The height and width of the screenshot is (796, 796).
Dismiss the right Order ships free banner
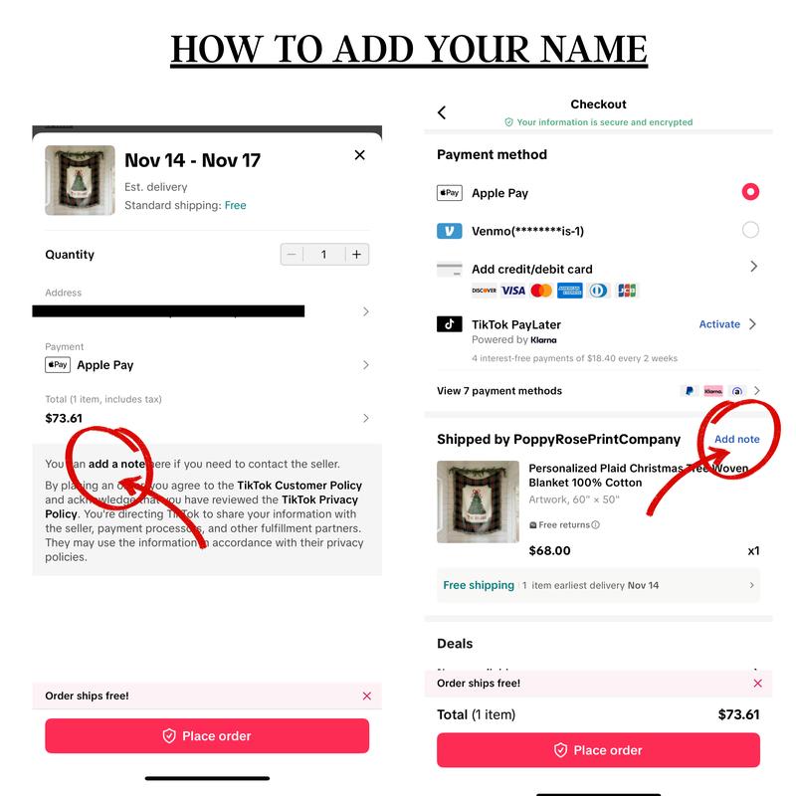coord(757,684)
